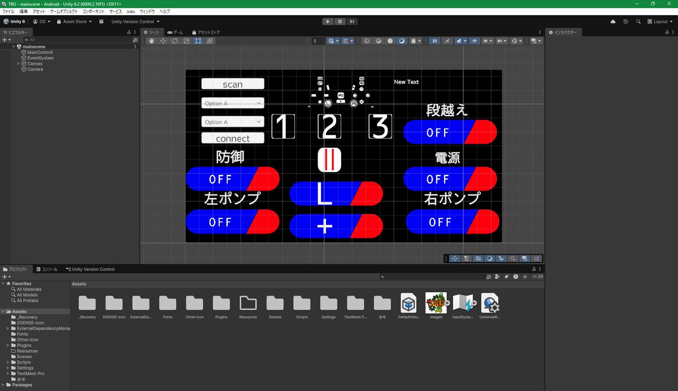Select the Transform tool

210,41
